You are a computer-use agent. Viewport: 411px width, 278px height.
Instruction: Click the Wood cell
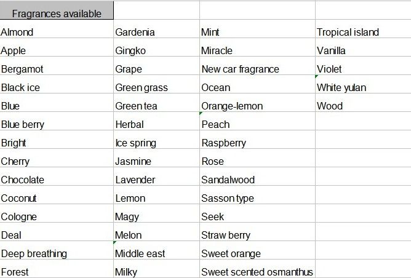[x=330, y=106]
